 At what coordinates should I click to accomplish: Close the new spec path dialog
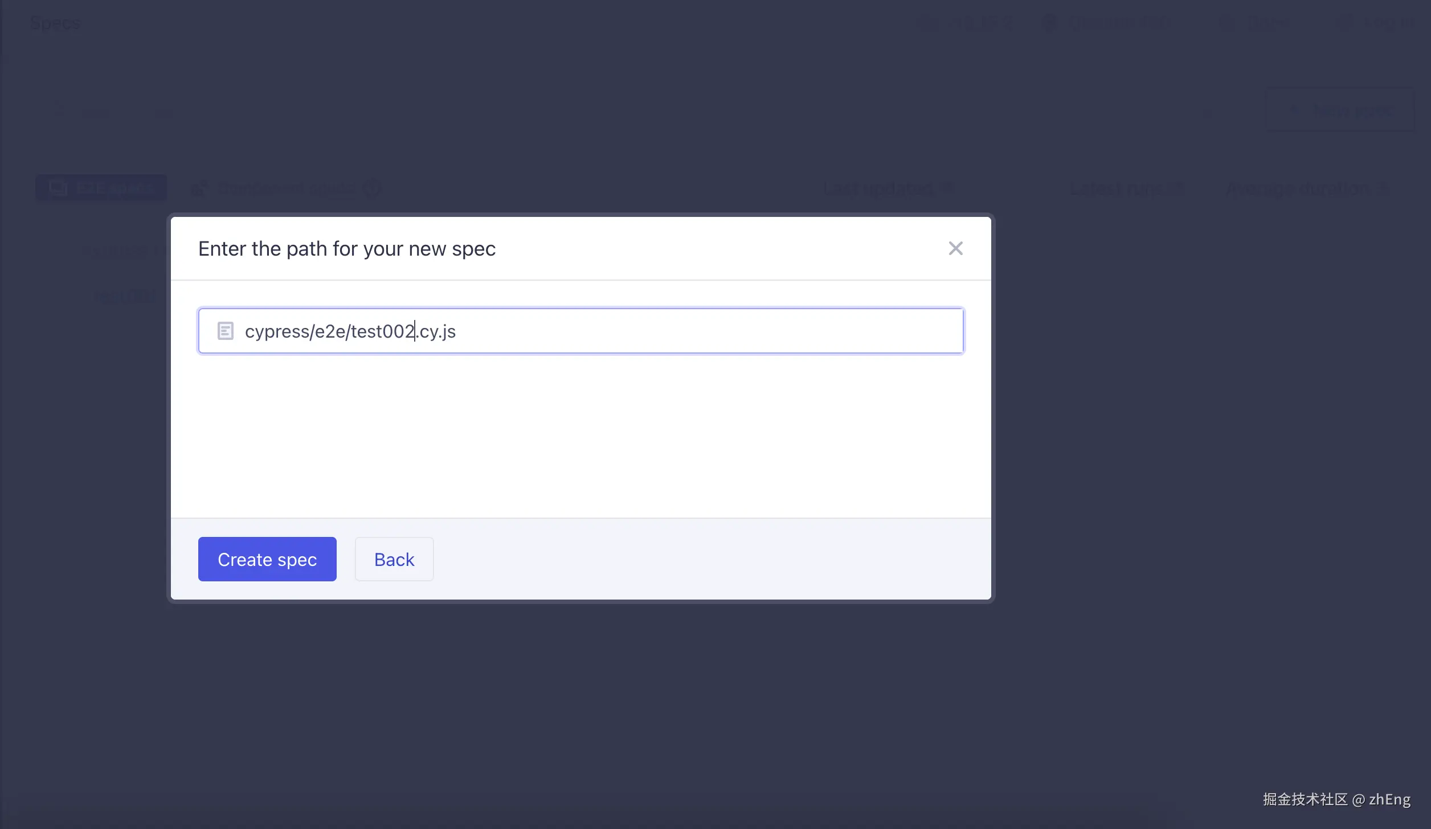(955, 248)
